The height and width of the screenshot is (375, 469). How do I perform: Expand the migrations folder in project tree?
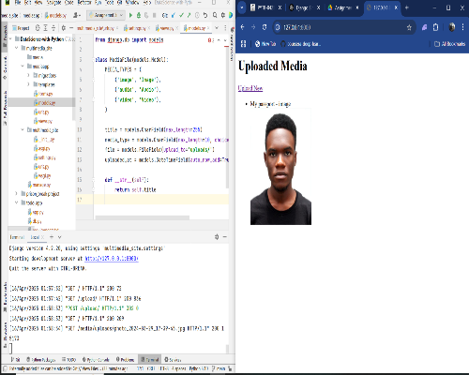pyautogui.click(x=28, y=75)
